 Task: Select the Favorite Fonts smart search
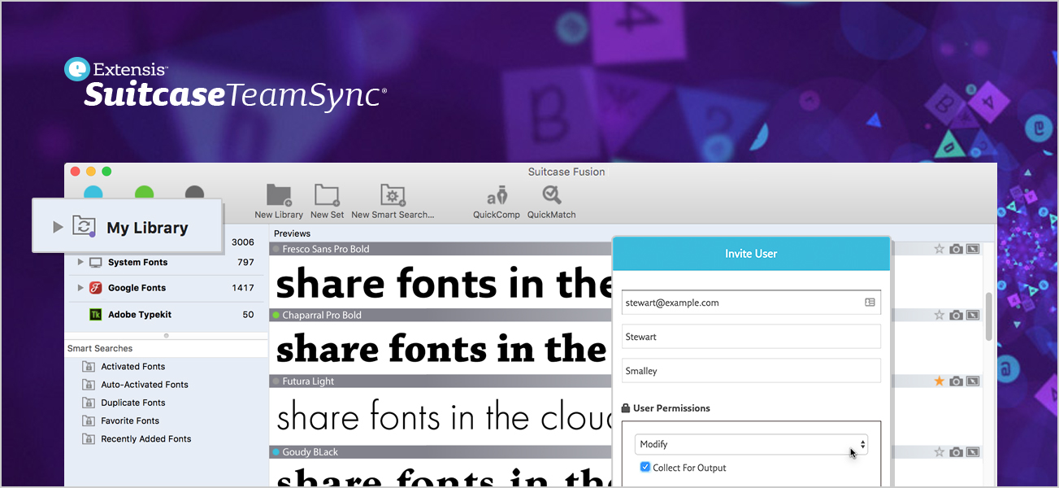pyautogui.click(x=129, y=420)
